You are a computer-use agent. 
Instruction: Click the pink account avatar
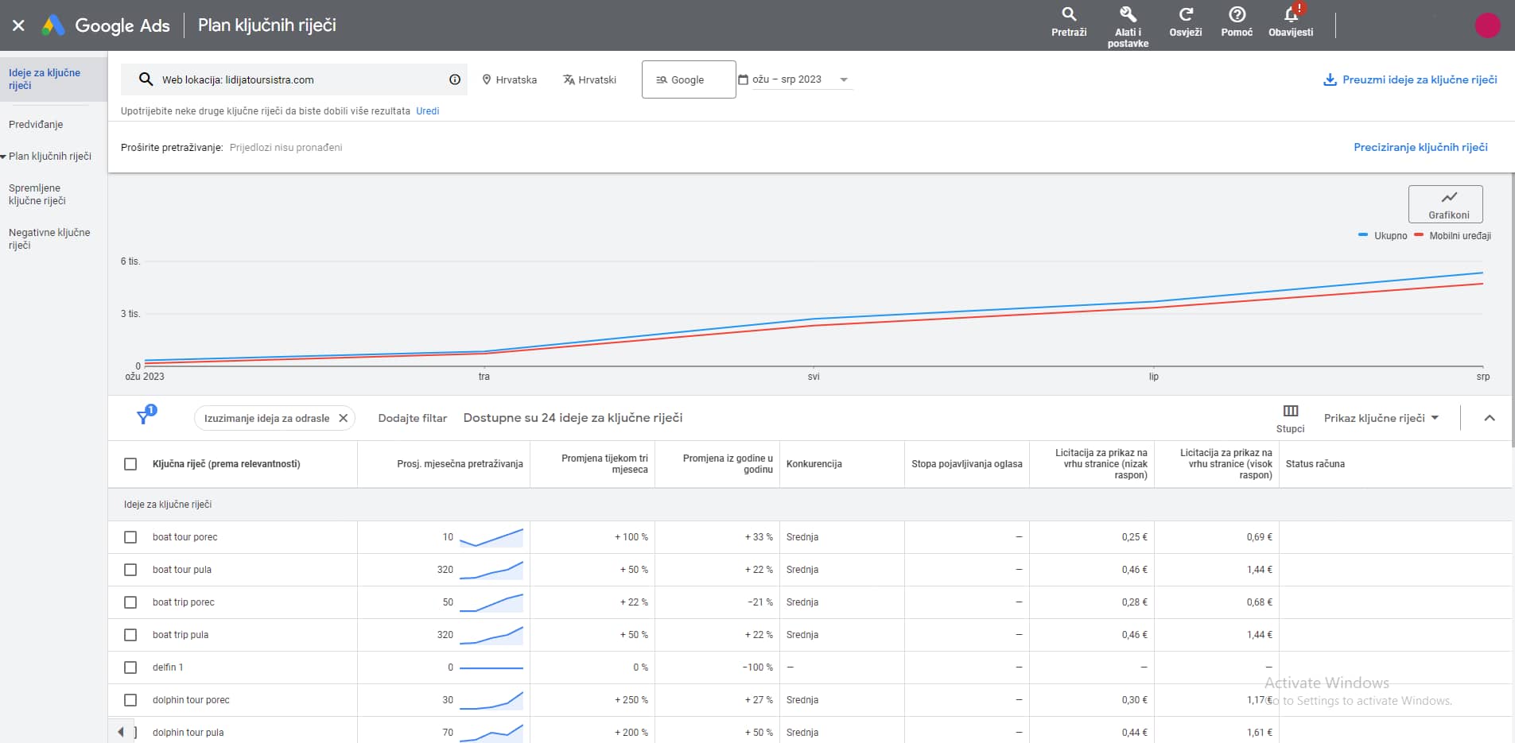pyautogui.click(x=1487, y=25)
